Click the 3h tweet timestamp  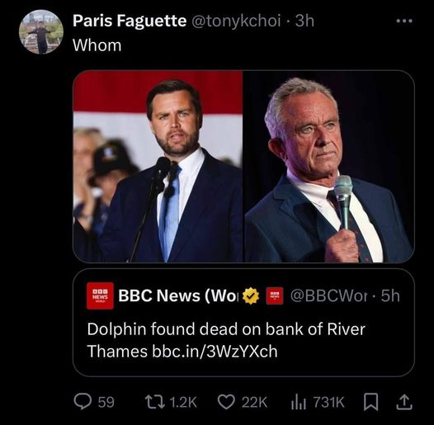(304, 21)
